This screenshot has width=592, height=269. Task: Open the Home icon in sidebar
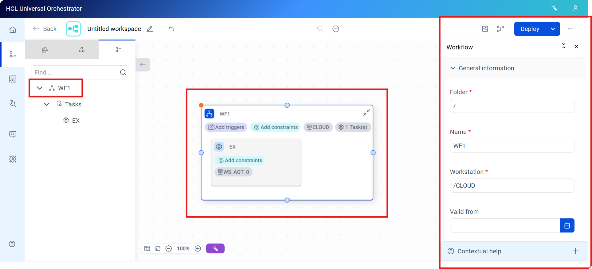point(13,30)
